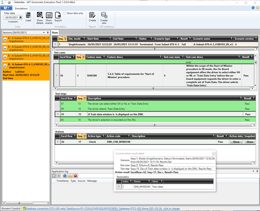260x211 pixels.
Task: Toggle error messages in Application log
Action: (x=76, y=176)
